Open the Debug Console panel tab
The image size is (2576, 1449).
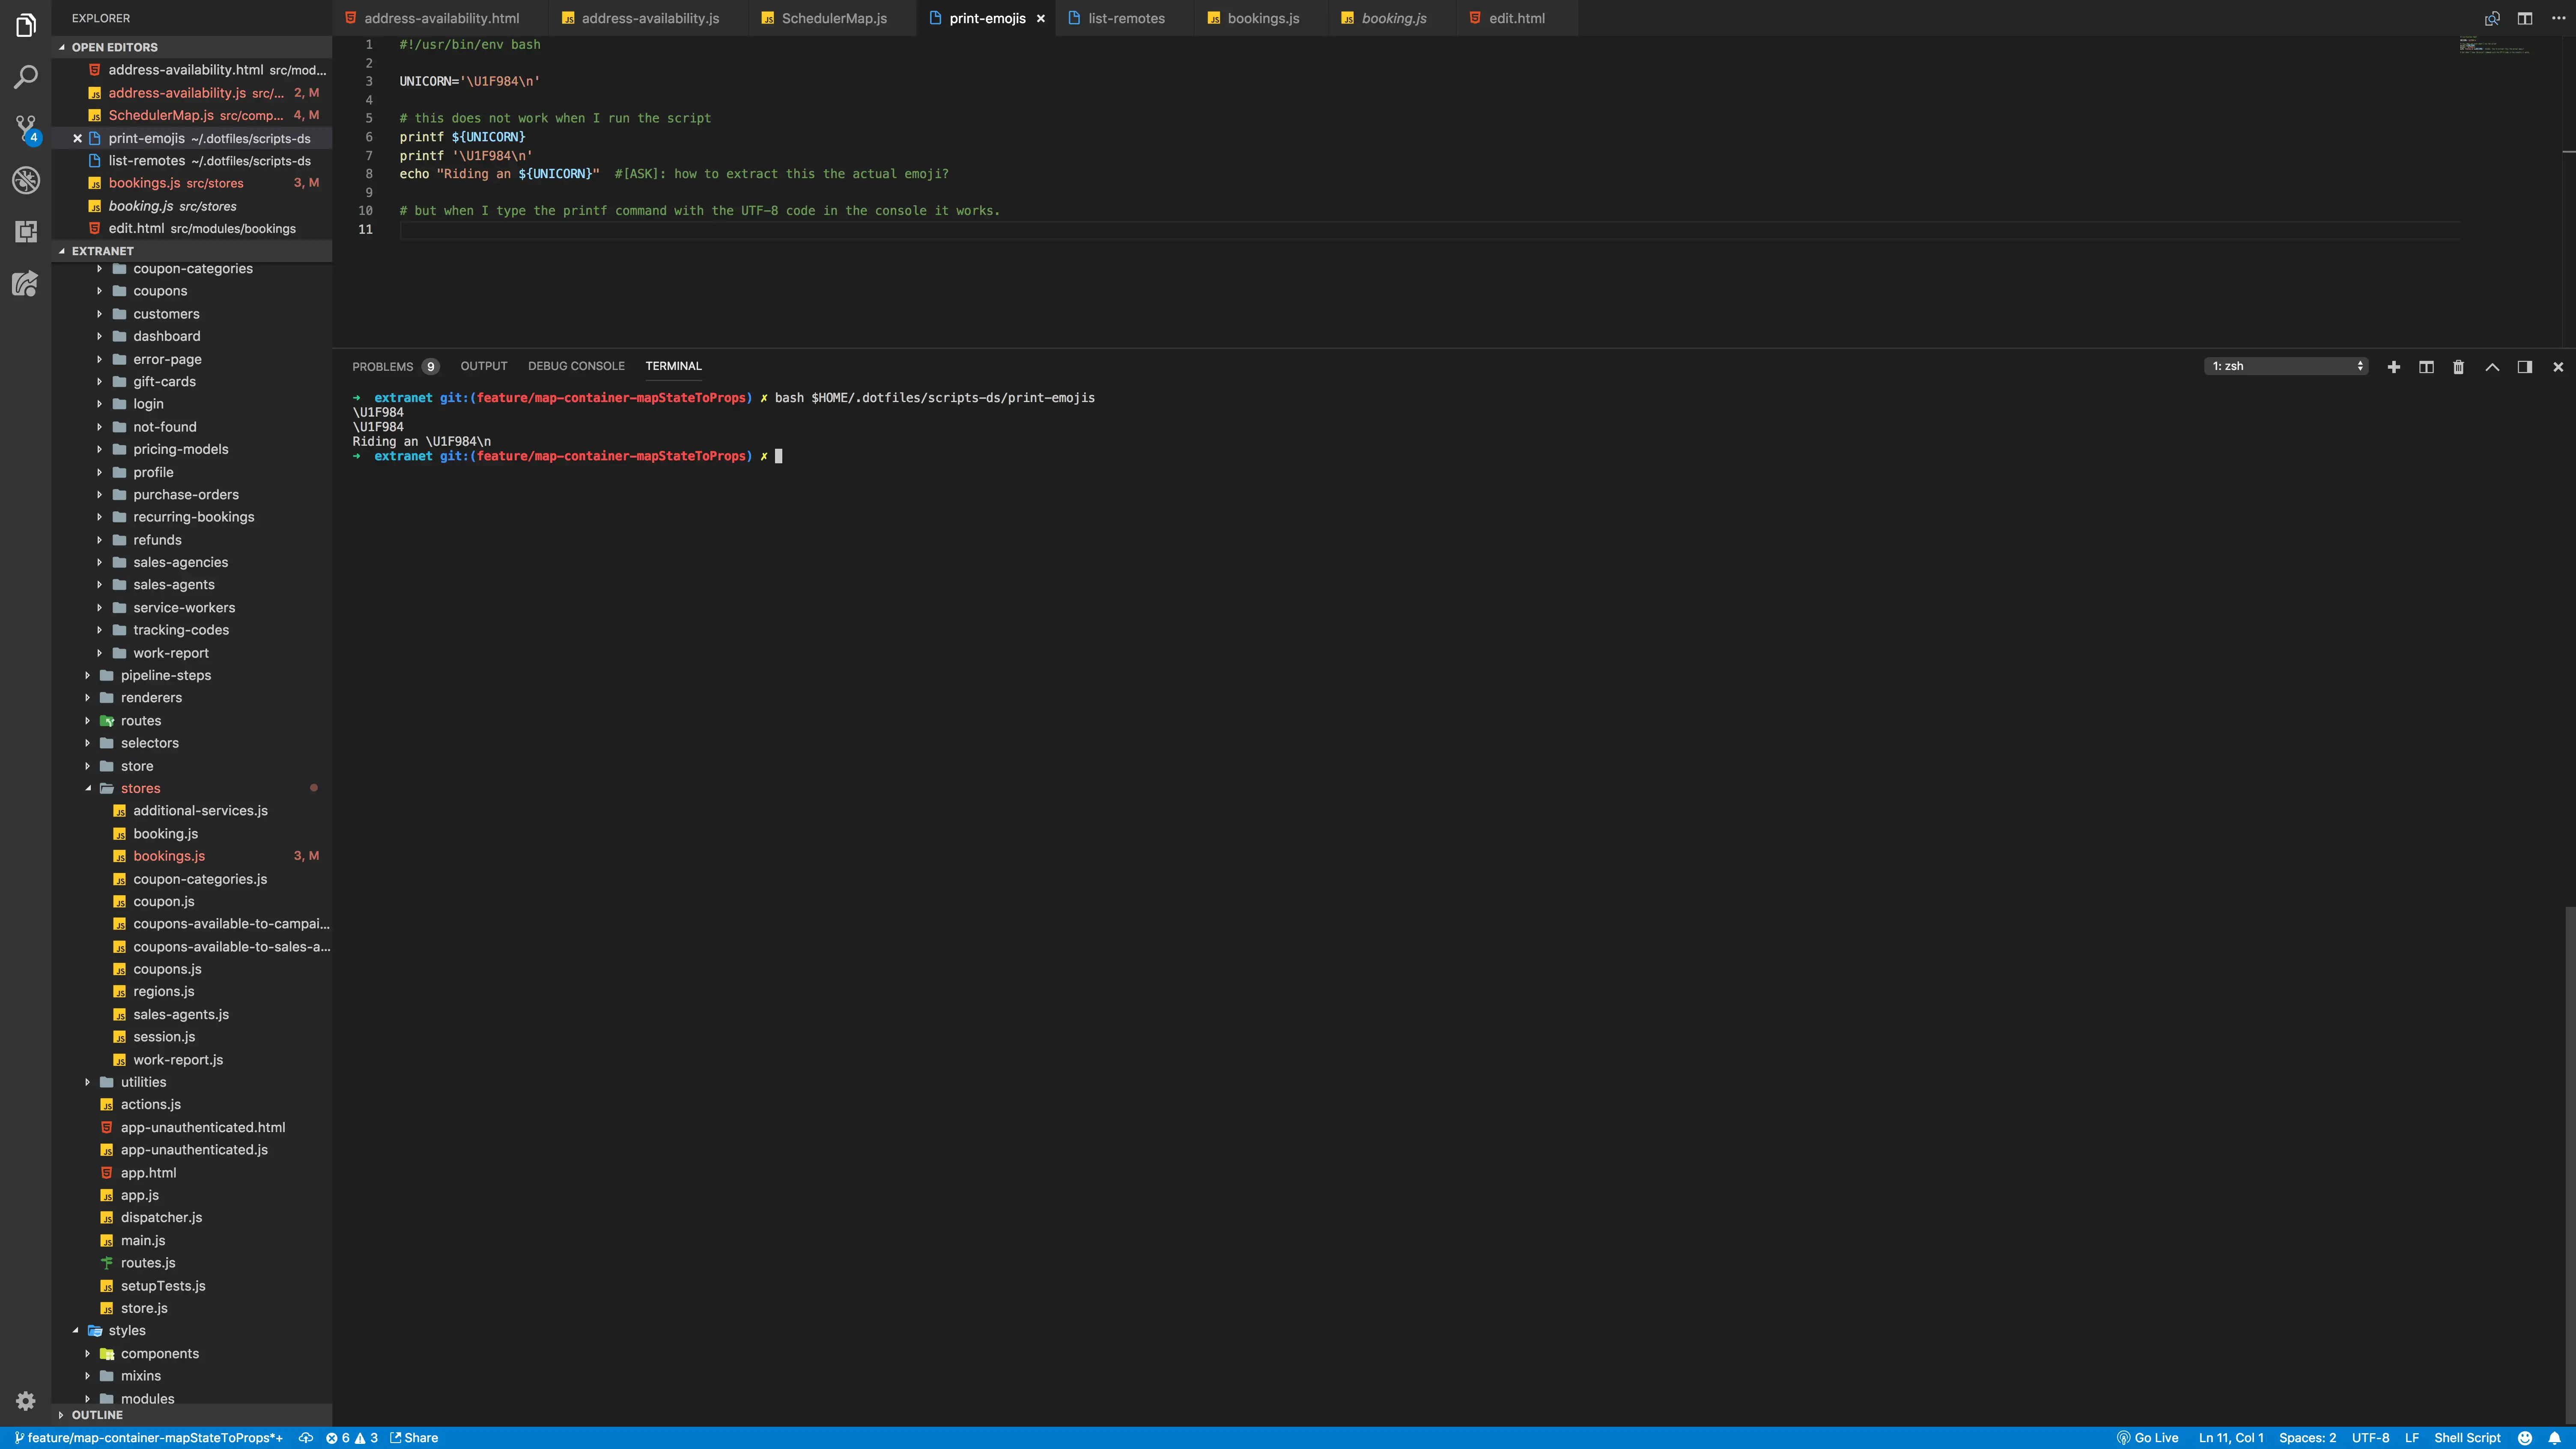point(576,366)
